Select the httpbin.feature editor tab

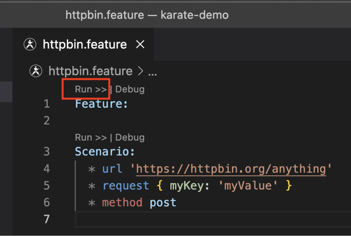[x=83, y=44]
